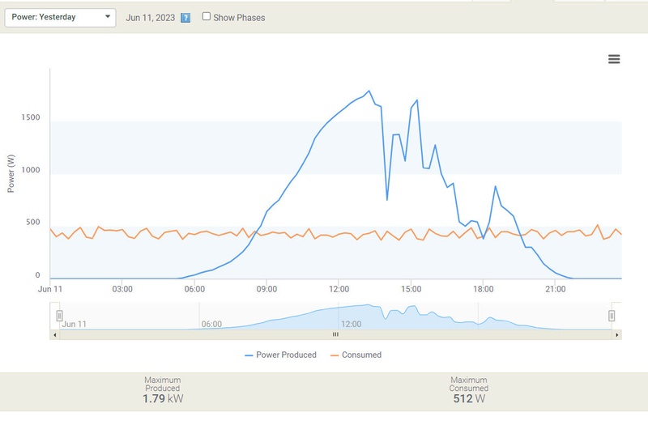Toggle Power Produced series in legend
The image size is (648, 425).
pyautogui.click(x=280, y=355)
